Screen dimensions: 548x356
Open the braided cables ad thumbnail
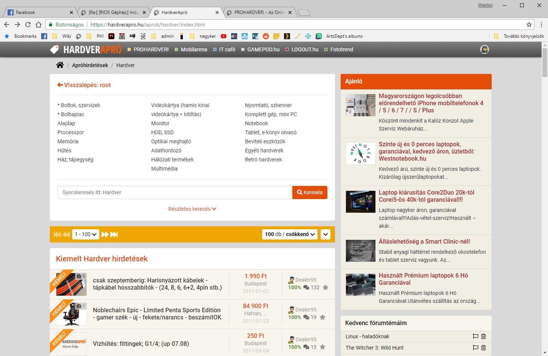coord(71,284)
